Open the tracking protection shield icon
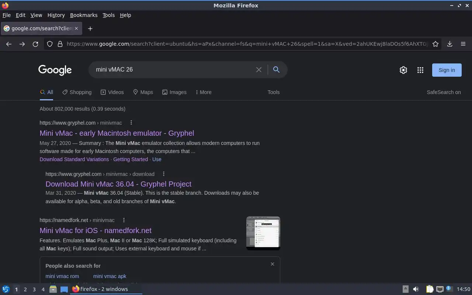 click(x=50, y=44)
